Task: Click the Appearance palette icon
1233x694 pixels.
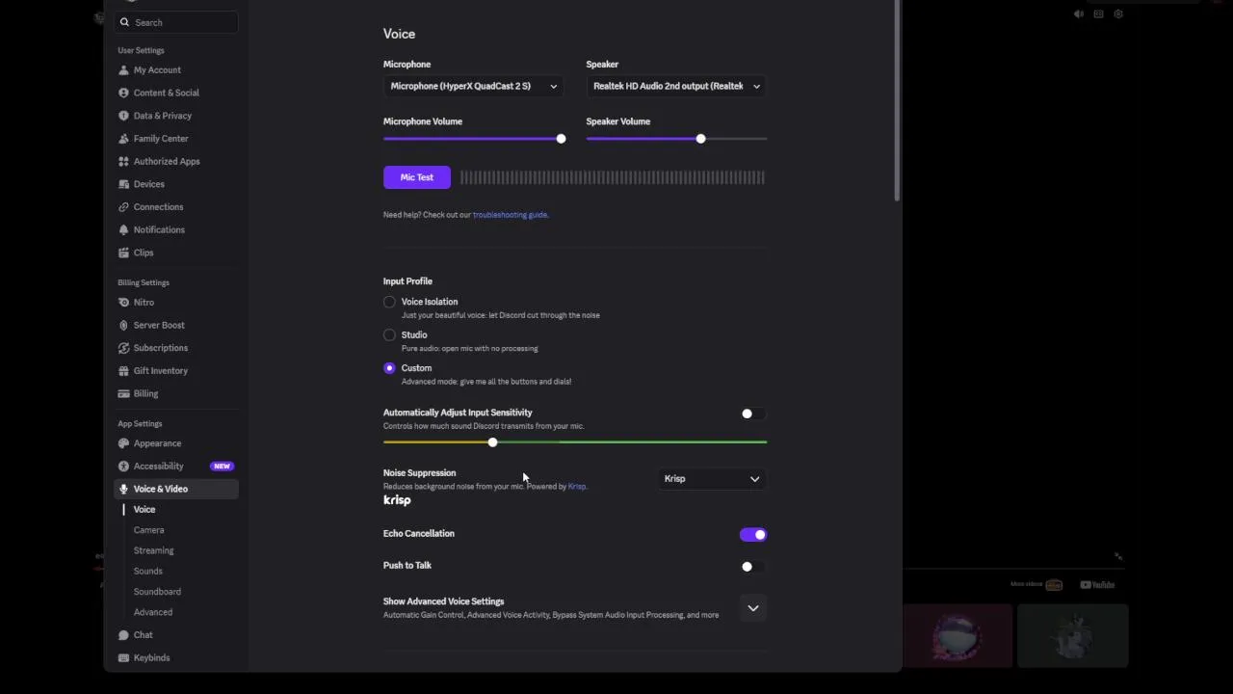Action: pos(123,443)
